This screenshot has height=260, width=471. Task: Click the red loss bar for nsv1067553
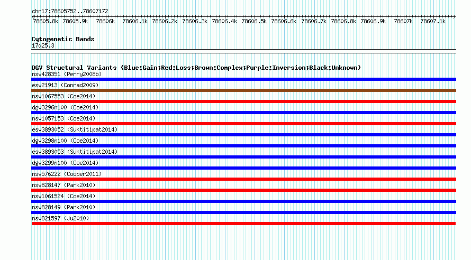coord(243,101)
